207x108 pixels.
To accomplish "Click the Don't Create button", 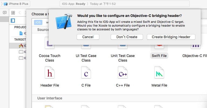I will tap(127, 37).
